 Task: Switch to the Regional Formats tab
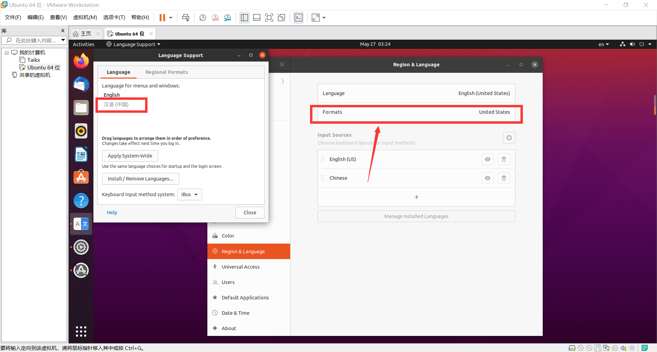tap(167, 72)
